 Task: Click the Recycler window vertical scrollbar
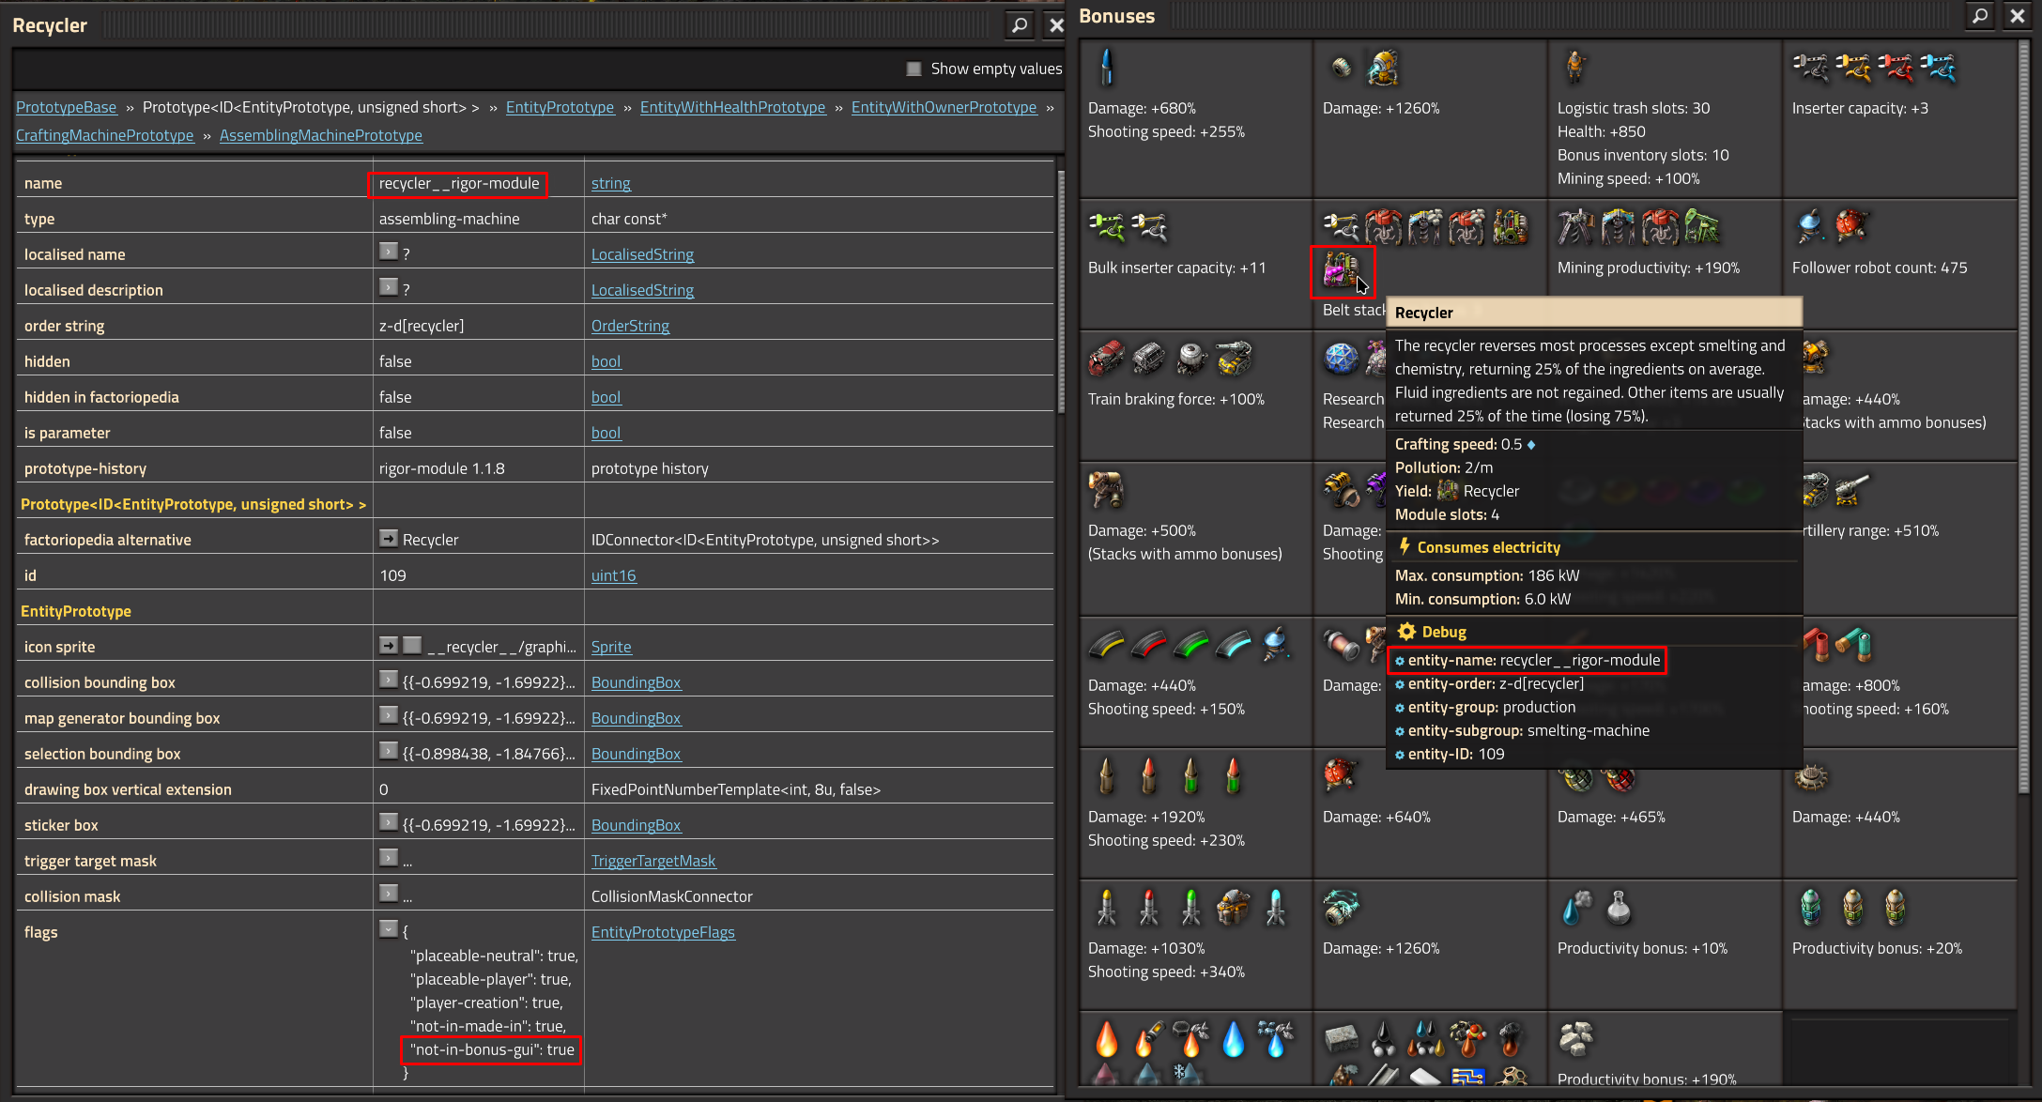[x=1060, y=291]
